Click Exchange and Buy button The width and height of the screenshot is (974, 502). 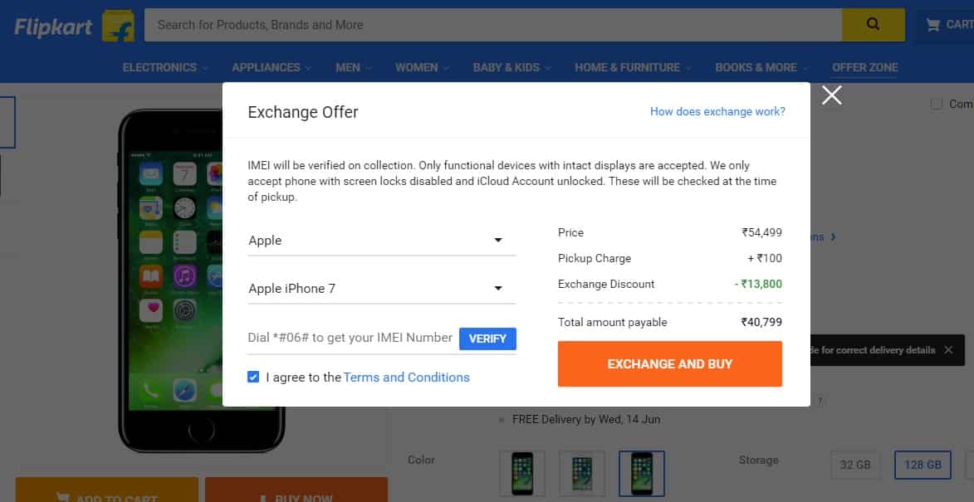click(669, 363)
